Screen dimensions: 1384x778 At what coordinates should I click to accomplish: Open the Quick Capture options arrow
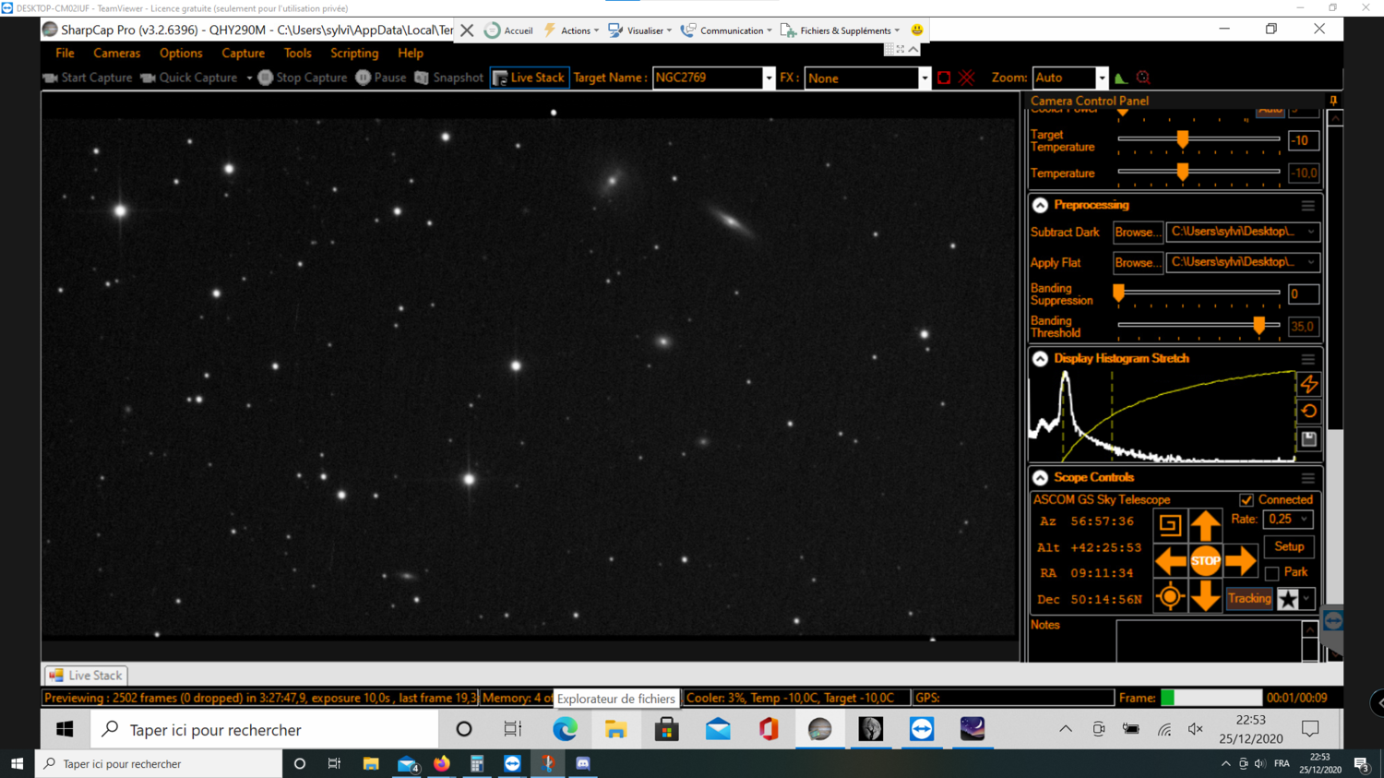(x=249, y=78)
